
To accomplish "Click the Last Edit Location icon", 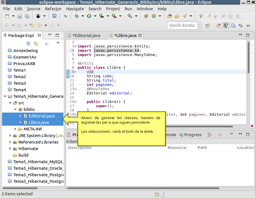I will (32, 25).
